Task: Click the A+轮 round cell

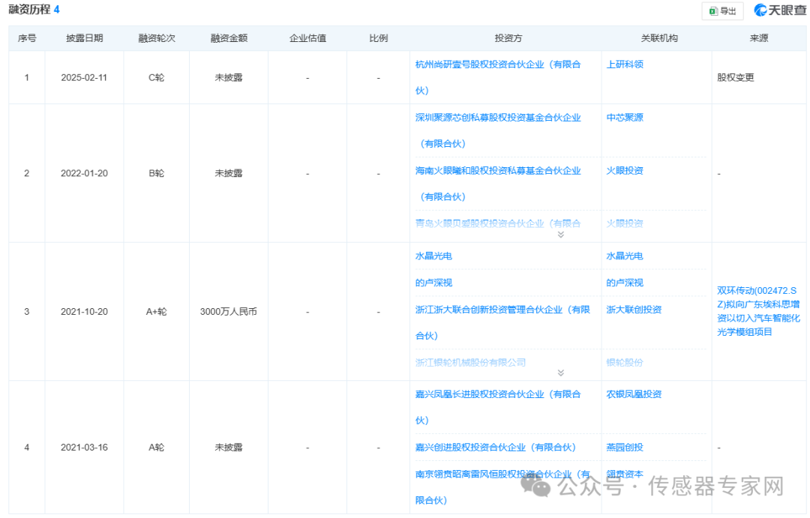Action: (157, 312)
